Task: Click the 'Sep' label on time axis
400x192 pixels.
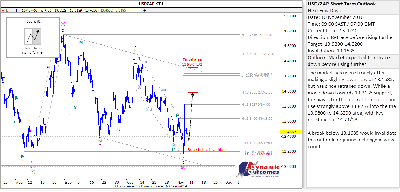Action: [x=68, y=182]
